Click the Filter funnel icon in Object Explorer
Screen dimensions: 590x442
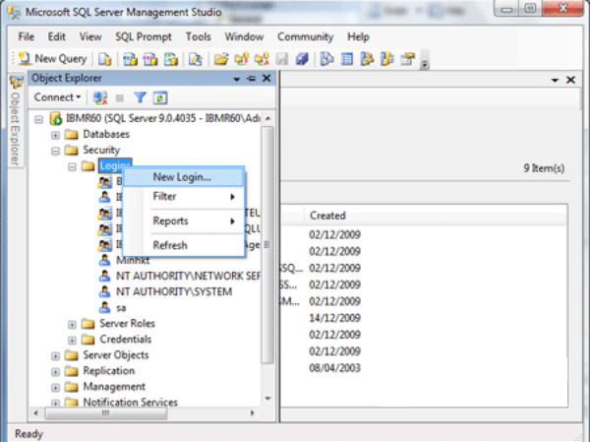pos(143,97)
